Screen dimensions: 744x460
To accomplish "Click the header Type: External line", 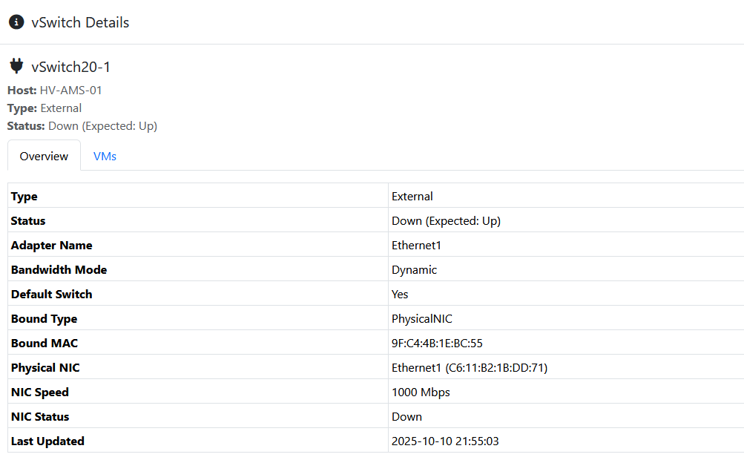I will click(45, 108).
